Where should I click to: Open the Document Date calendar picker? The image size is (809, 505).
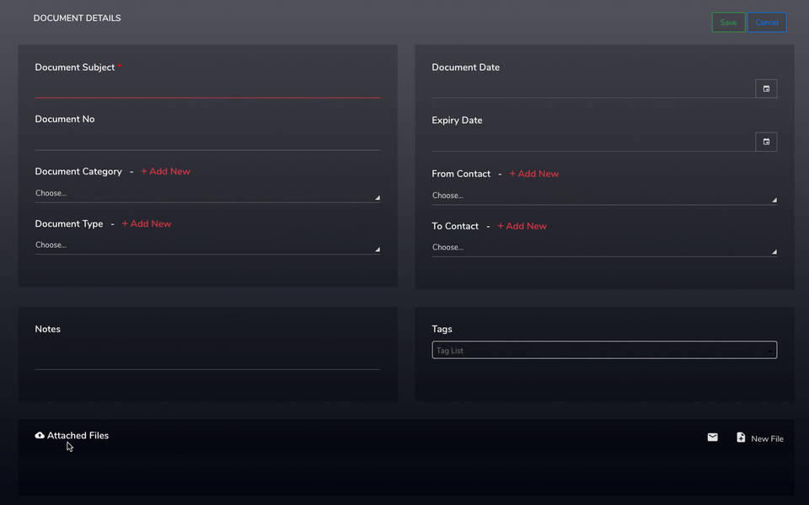(766, 89)
